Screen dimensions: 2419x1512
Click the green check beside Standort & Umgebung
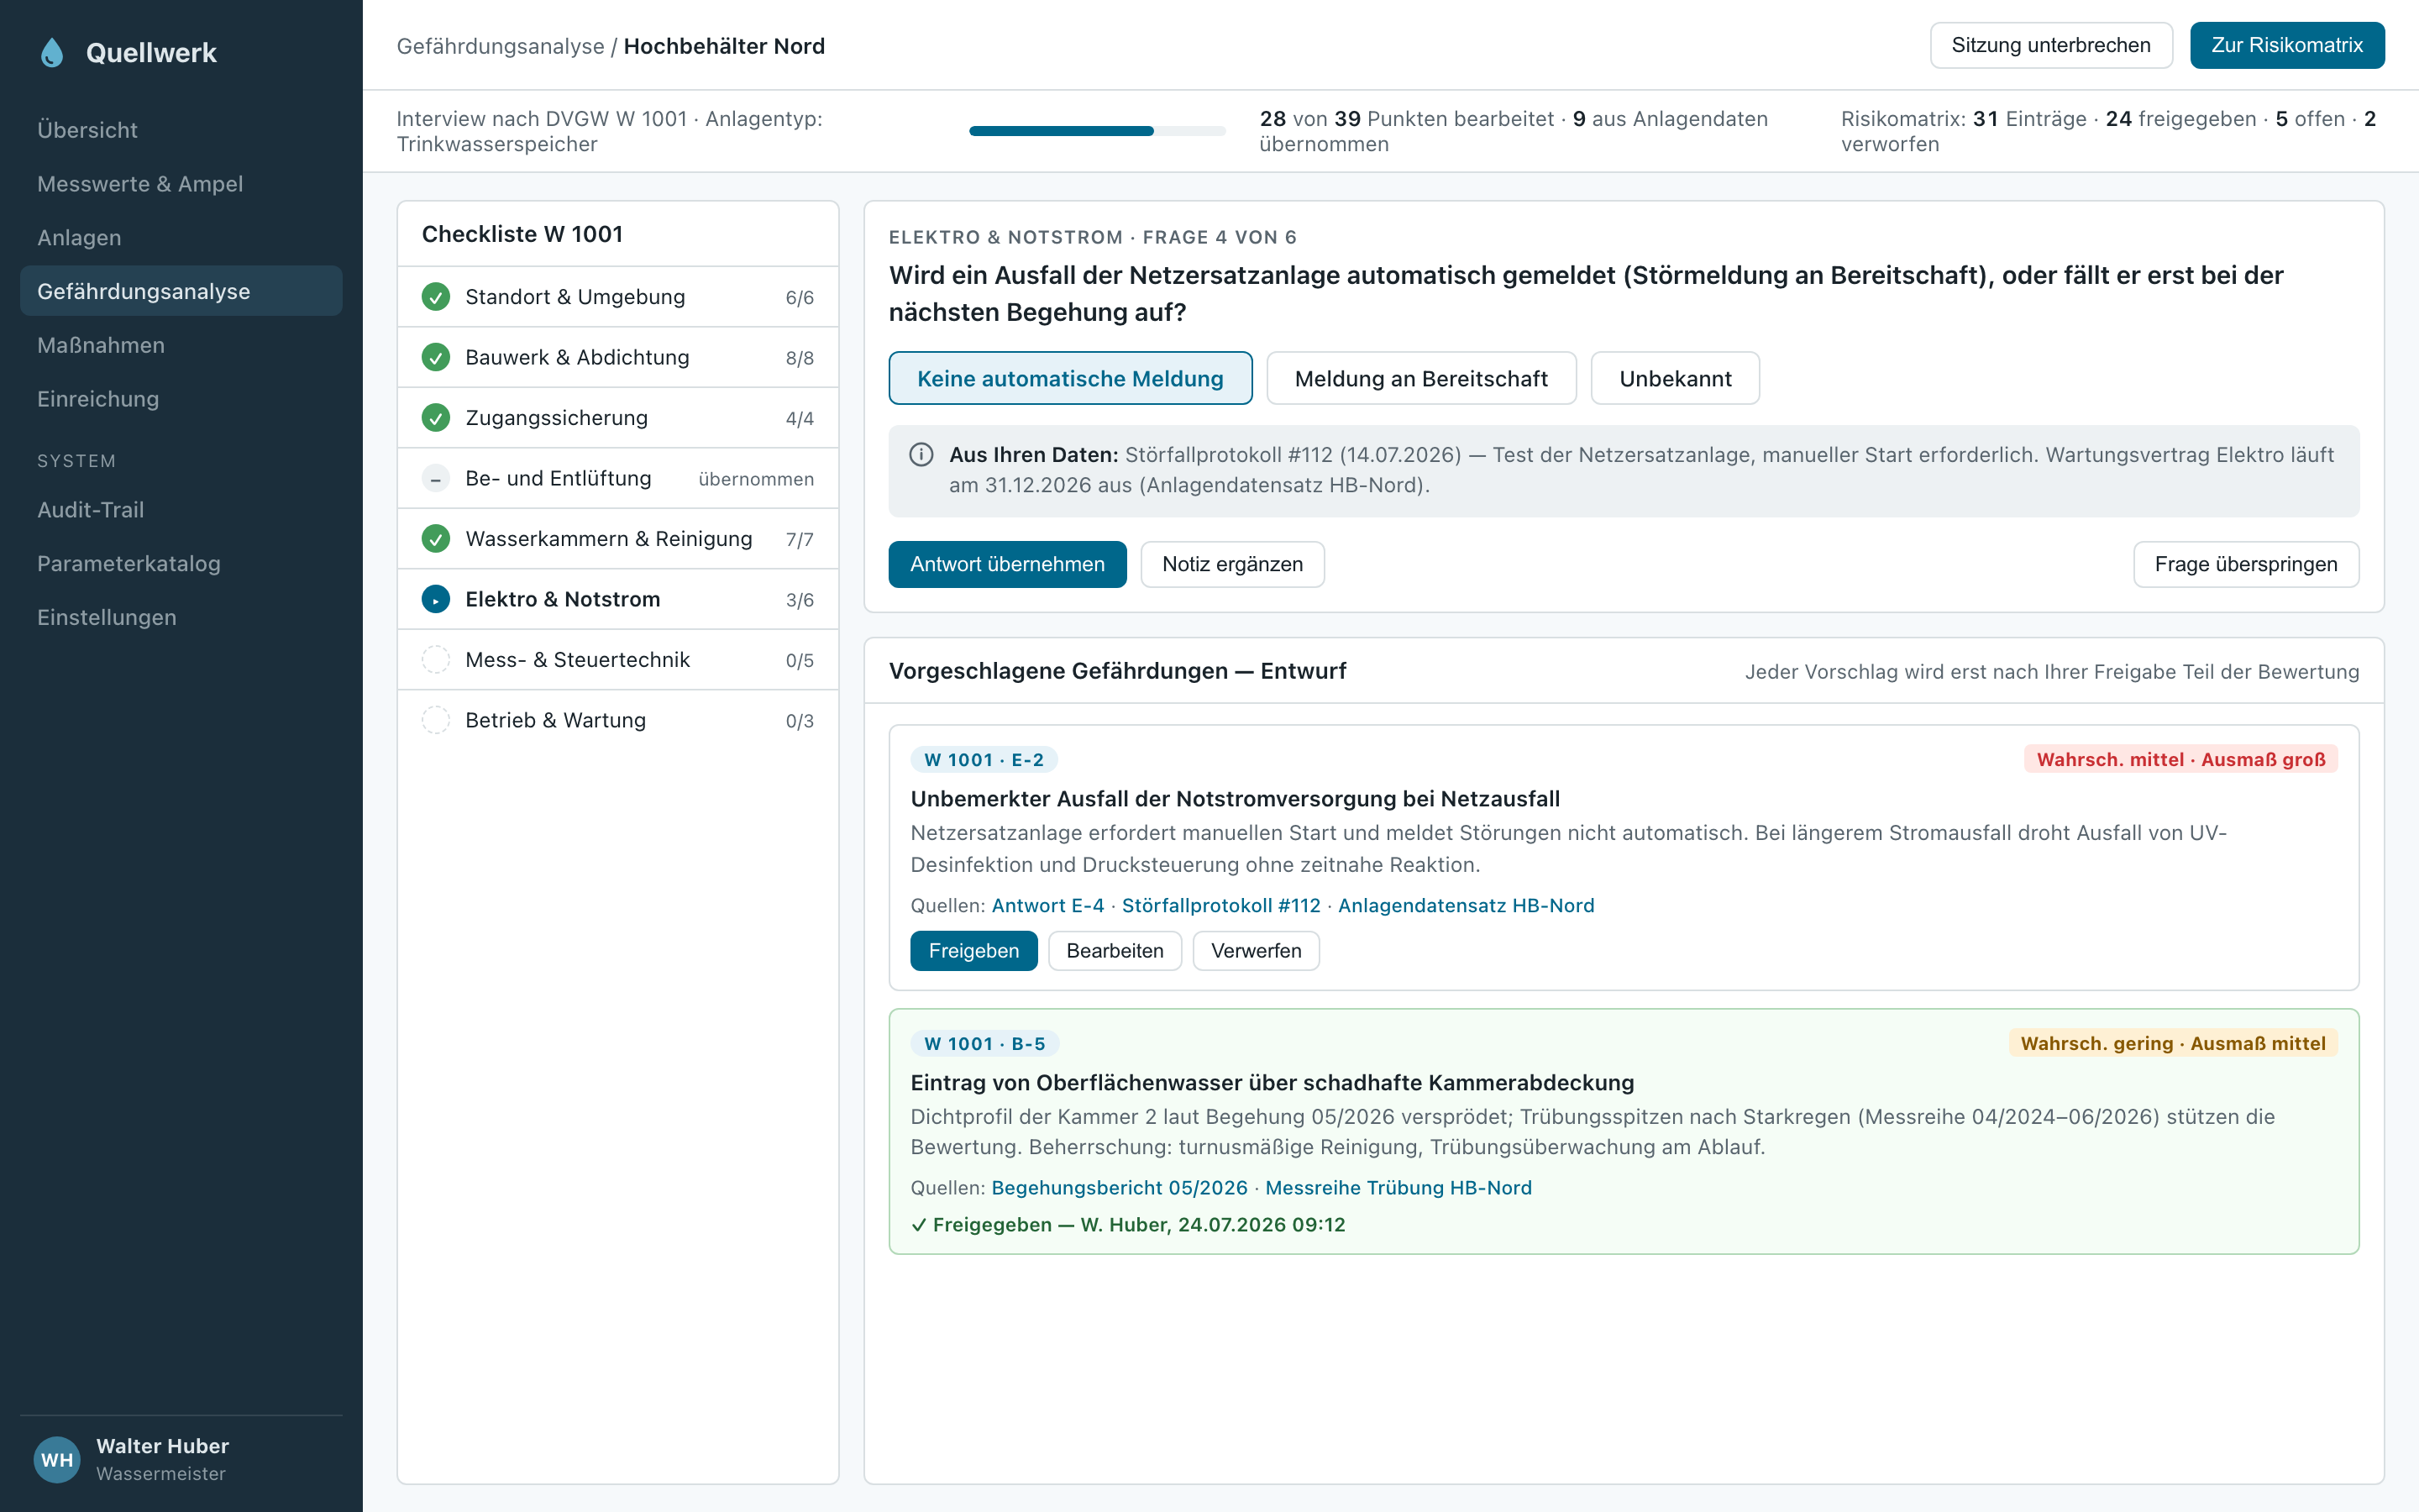[x=435, y=297]
